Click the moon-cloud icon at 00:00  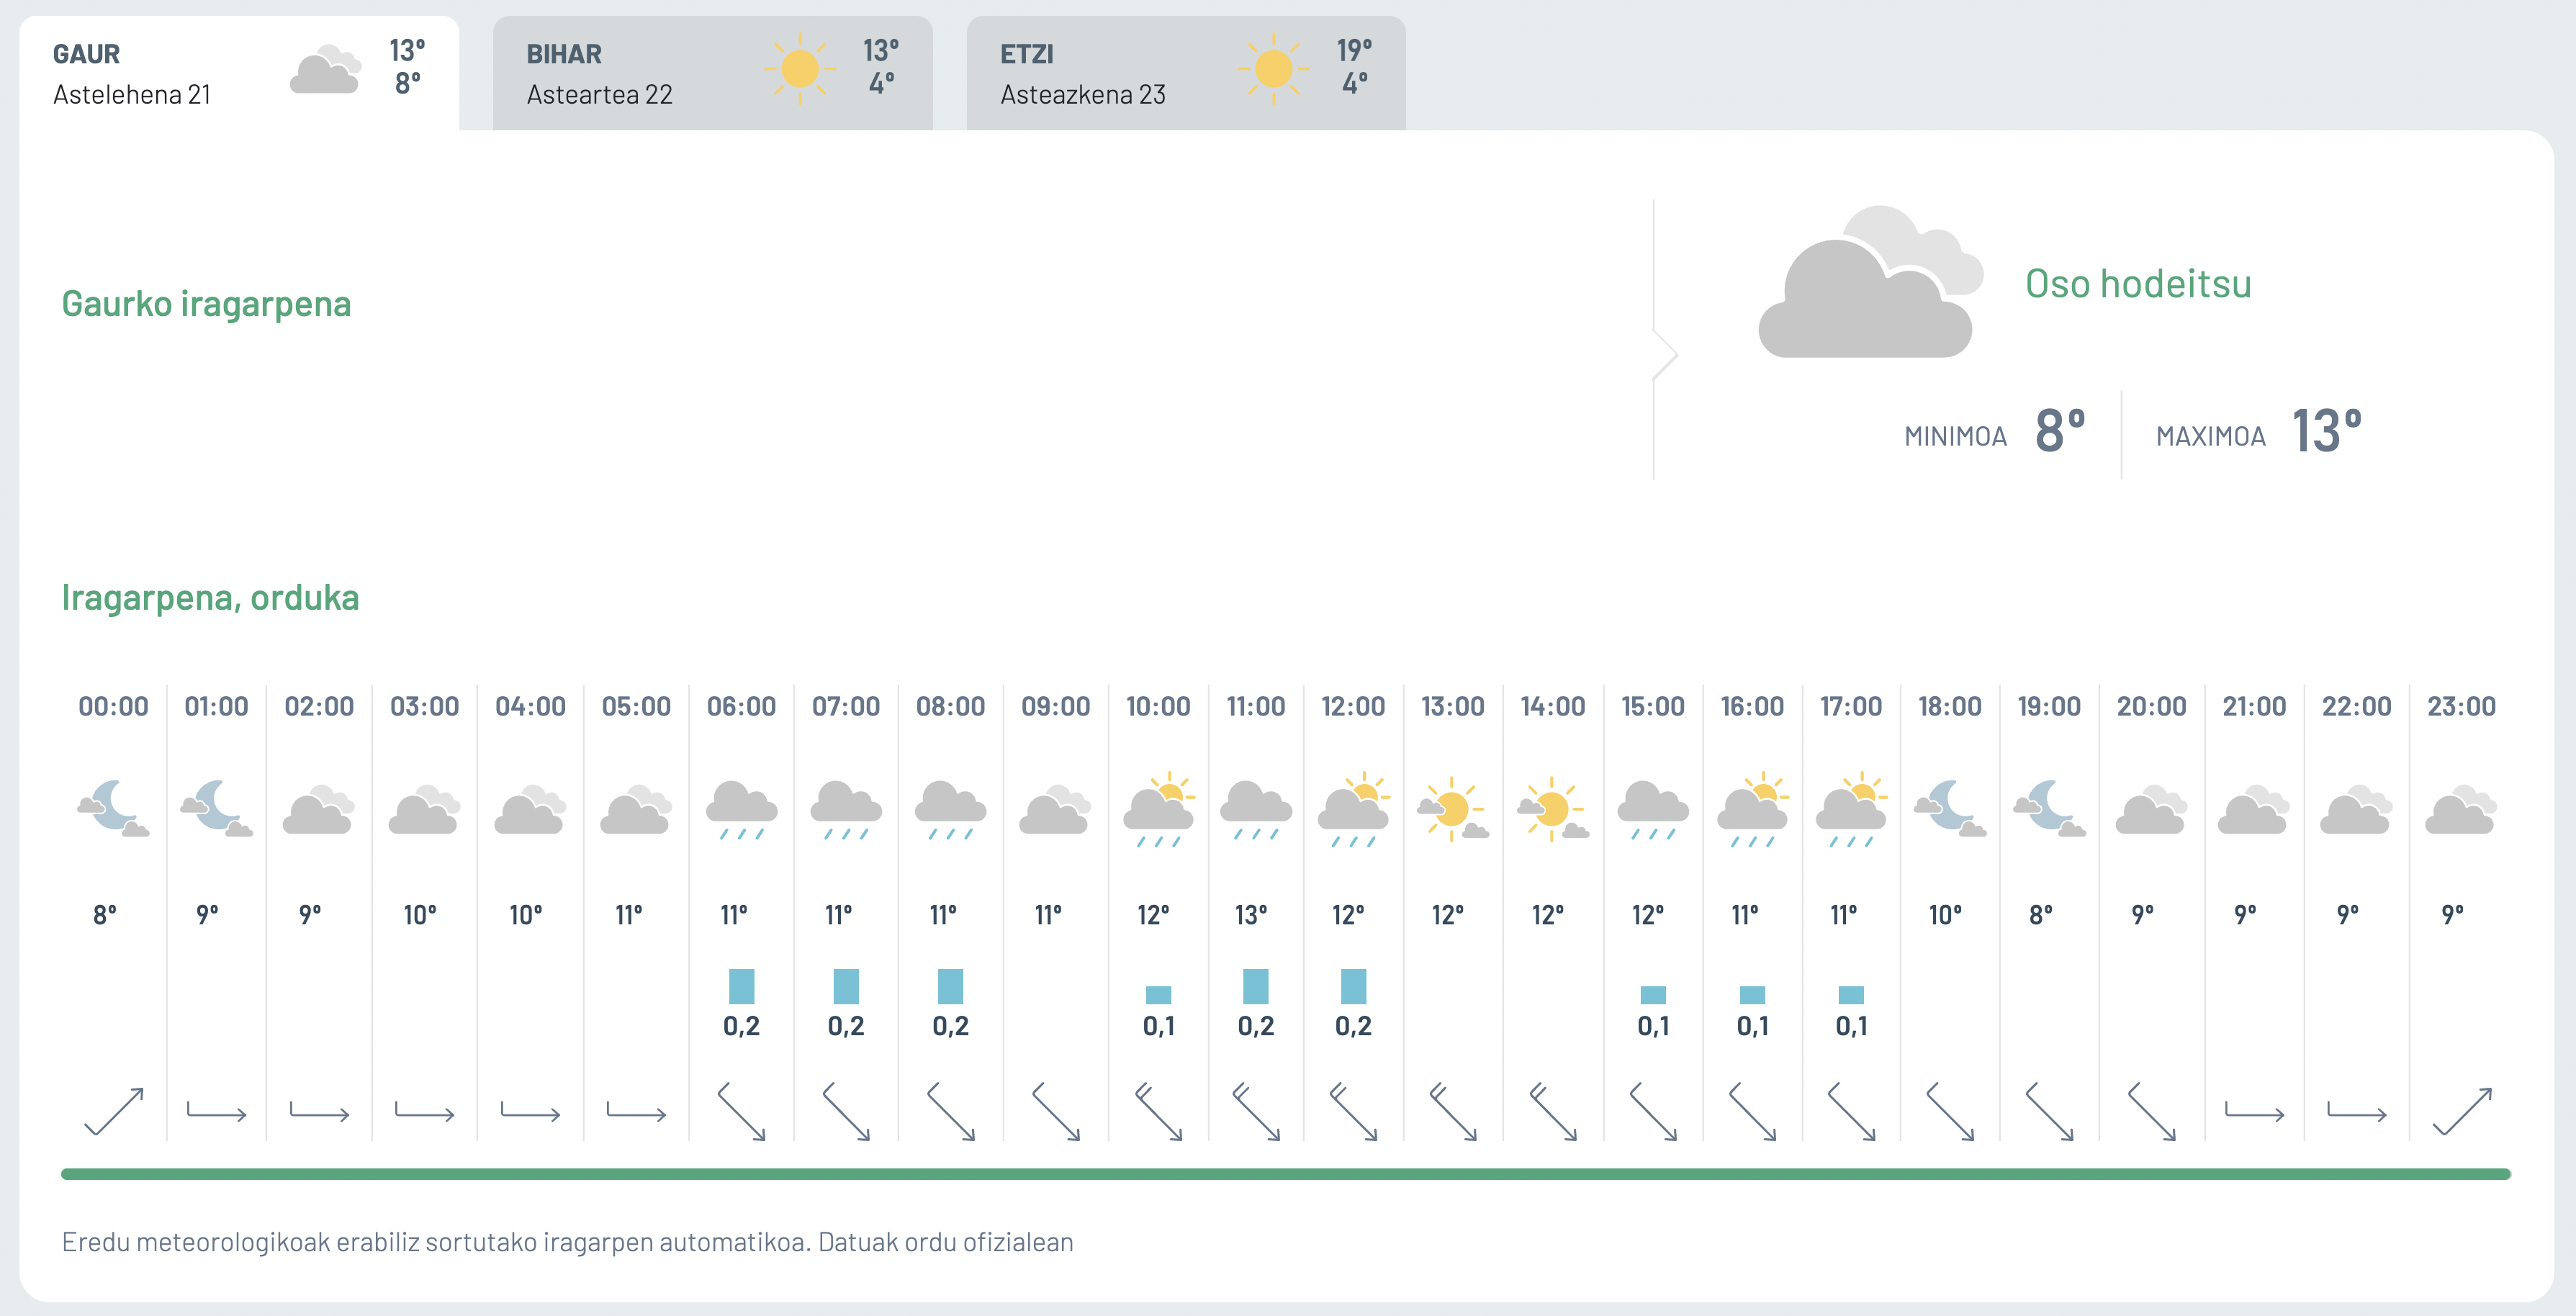coord(113,807)
